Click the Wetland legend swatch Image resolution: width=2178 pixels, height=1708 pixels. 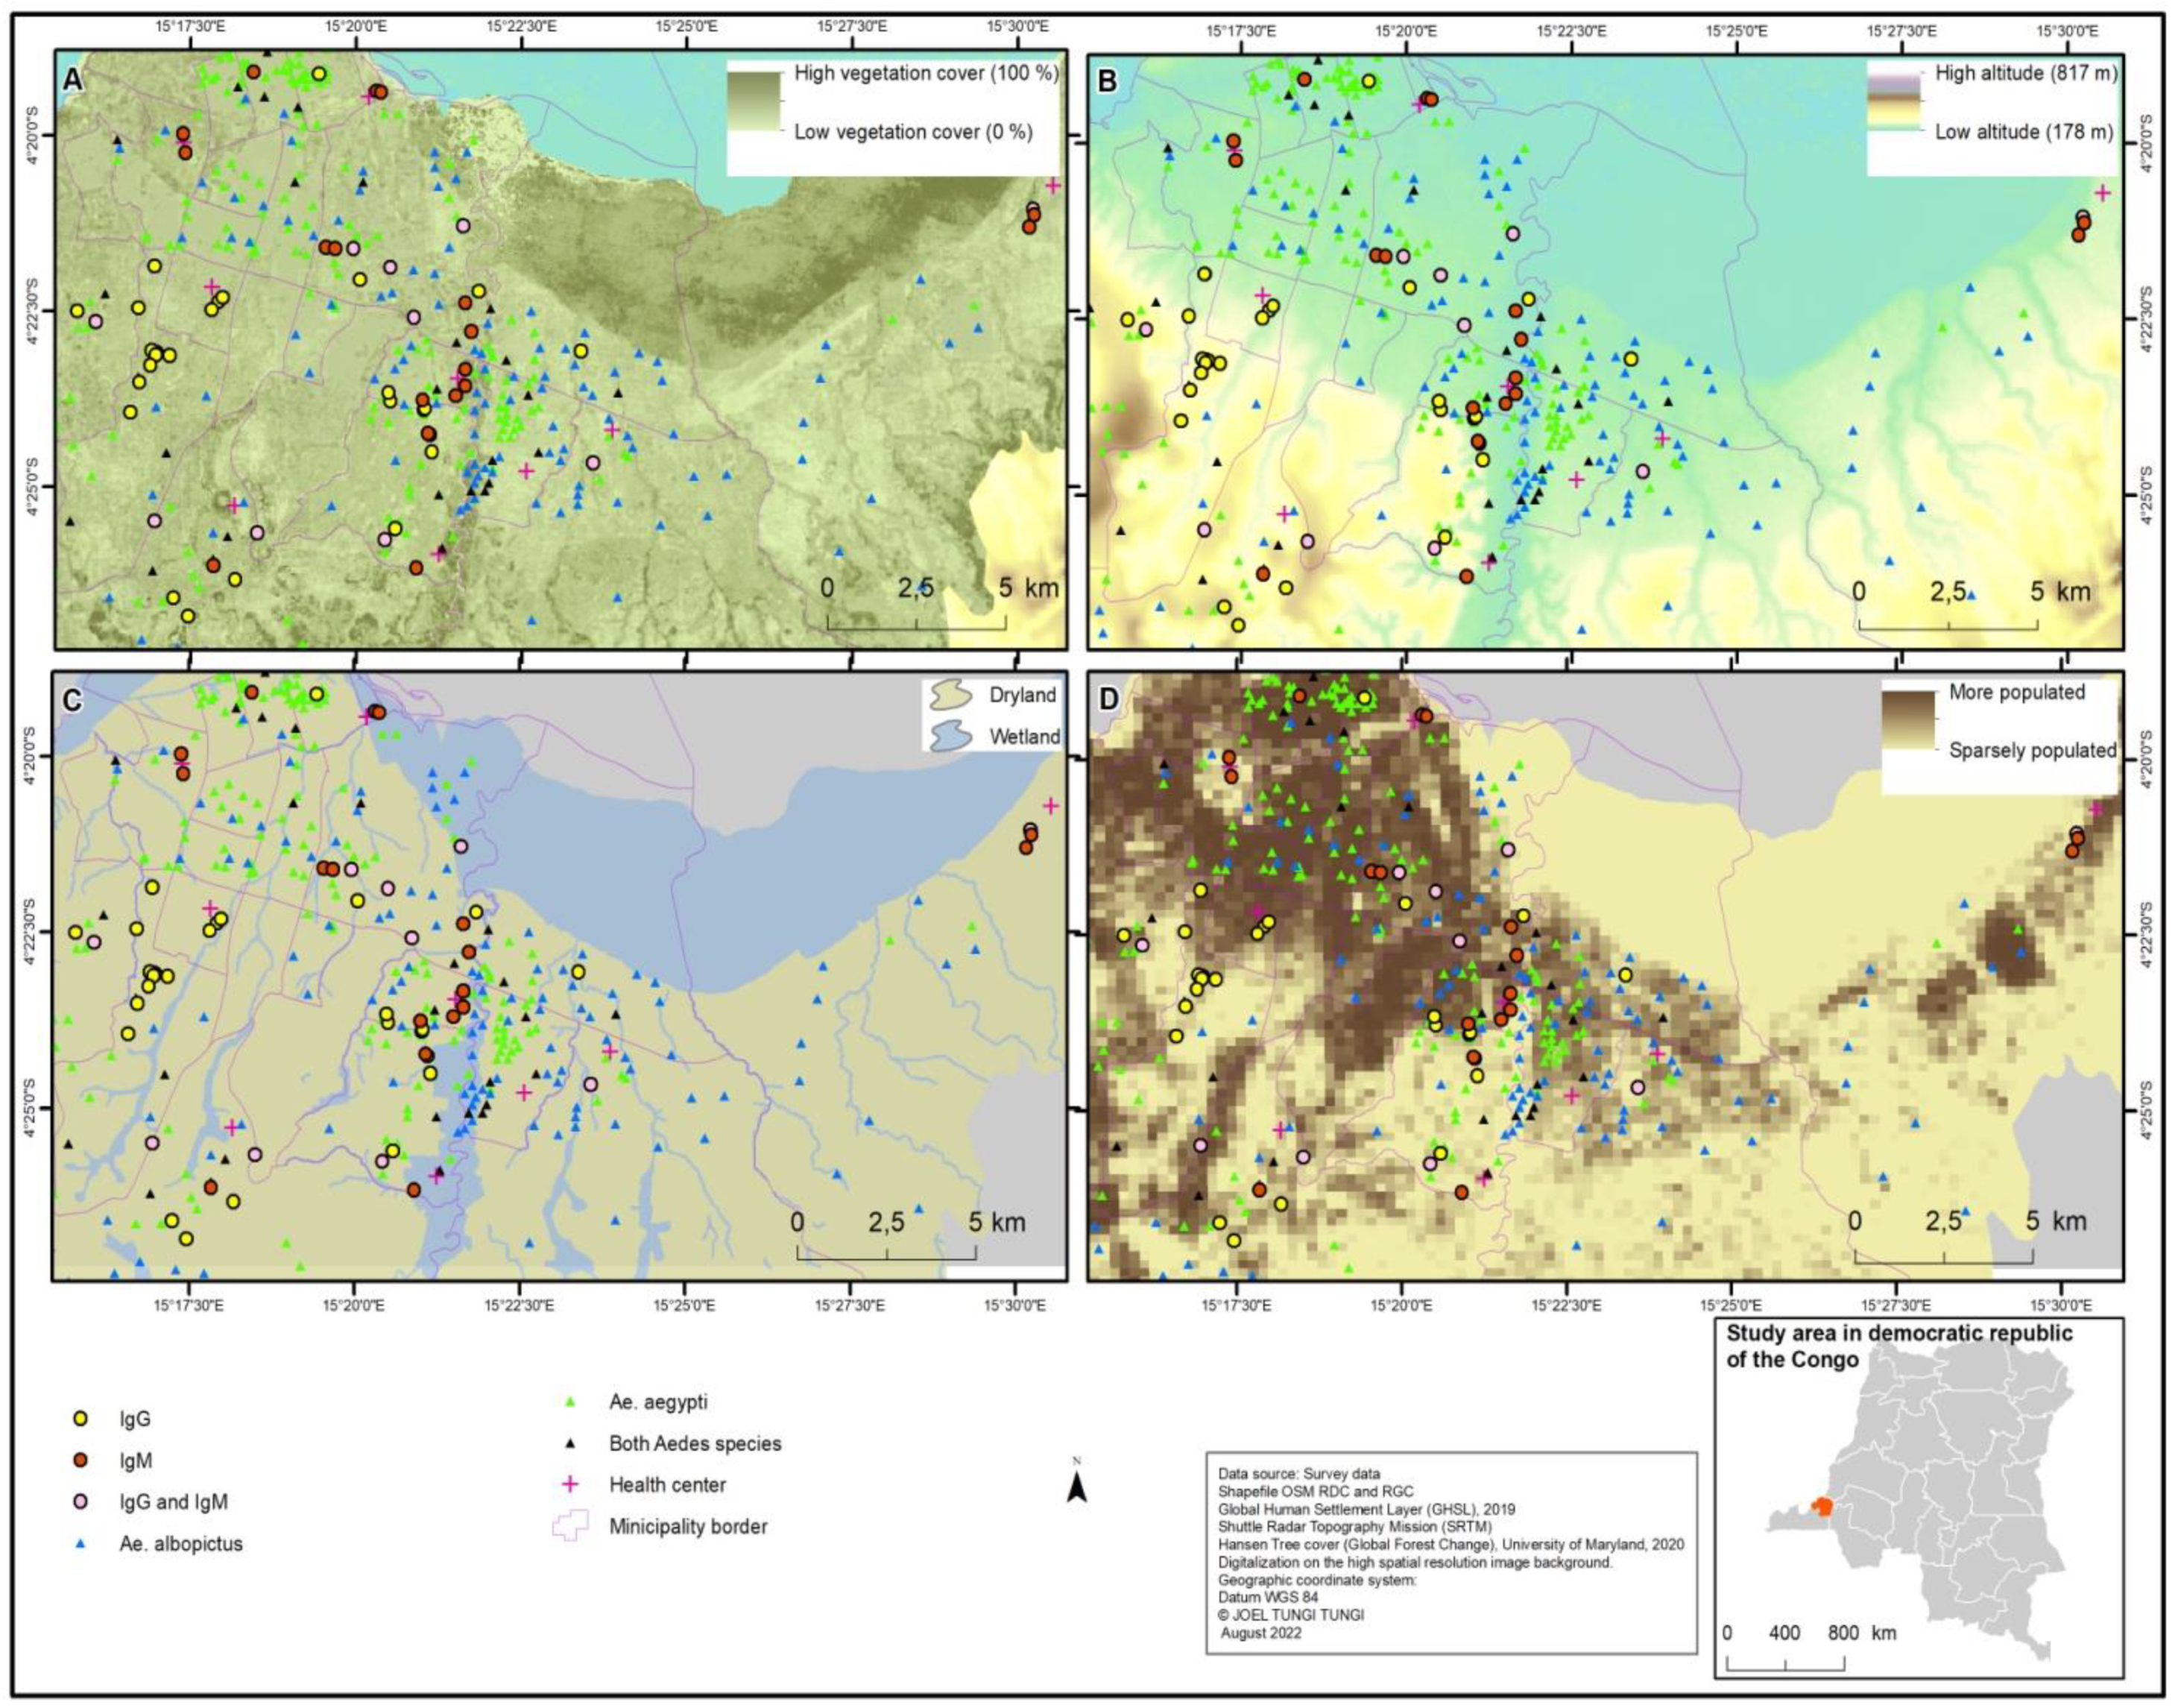pyautogui.click(x=950, y=735)
